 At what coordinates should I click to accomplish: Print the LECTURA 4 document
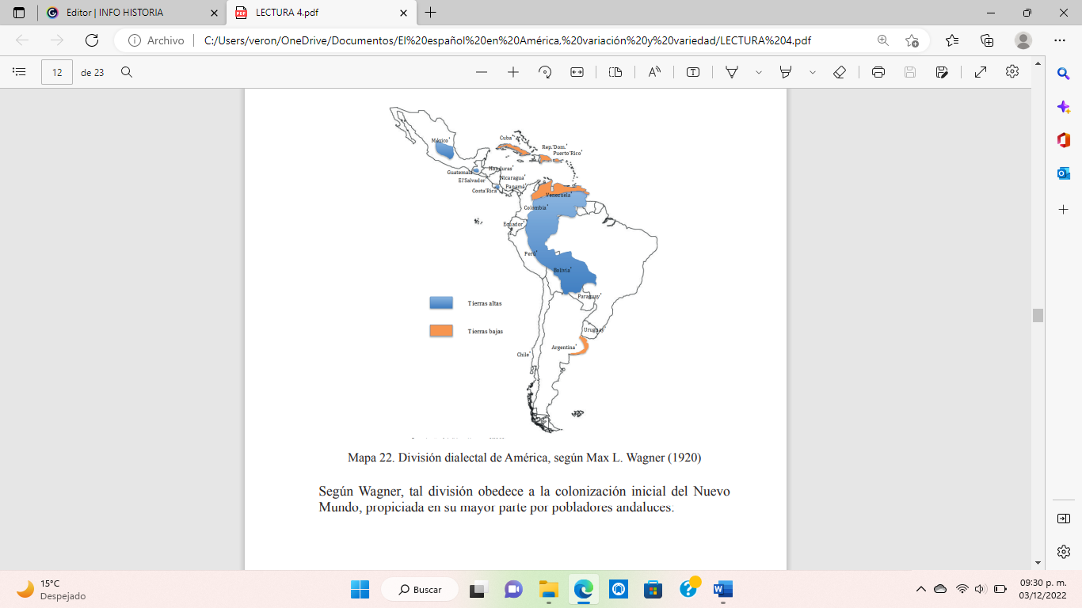[877, 72]
